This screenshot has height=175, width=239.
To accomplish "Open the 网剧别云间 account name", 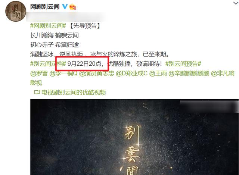I will (x=45, y=7).
